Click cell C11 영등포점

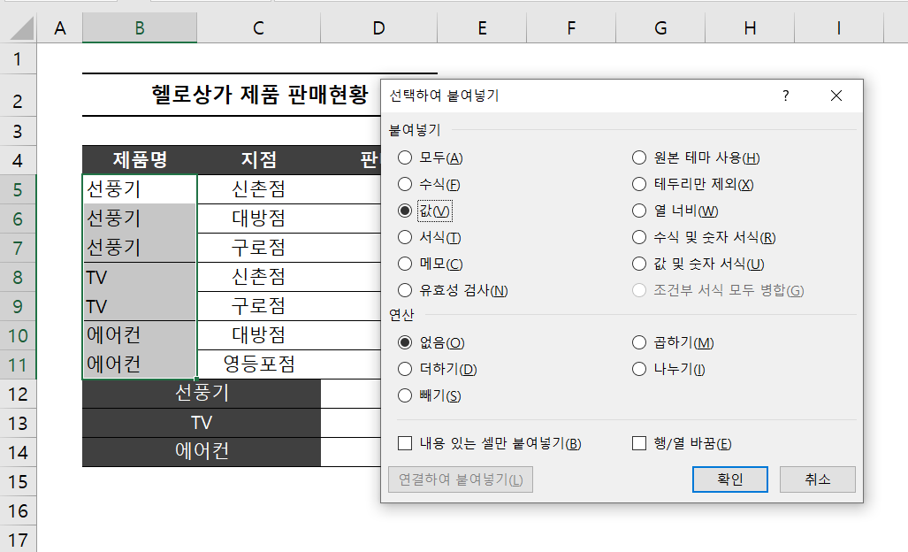pos(259,364)
